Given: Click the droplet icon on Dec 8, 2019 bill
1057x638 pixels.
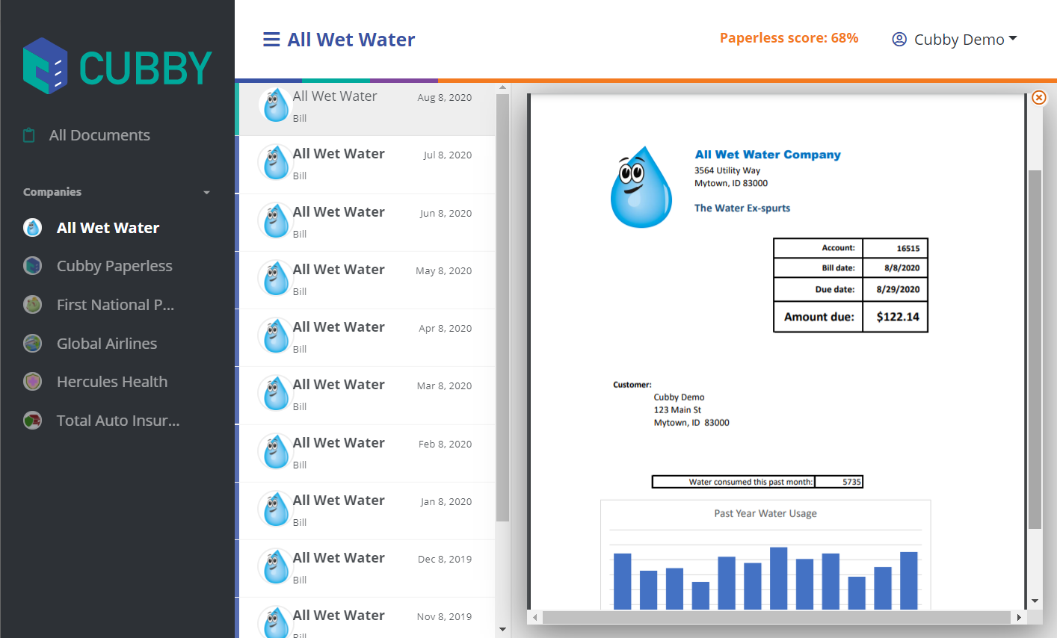Looking at the screenshot, I should pyautogui.click(x=275, y=566).
